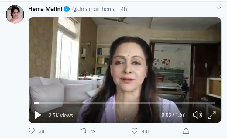Screen dimensions: 227x139
Task: Open the share tweet icon
Action: (186, 131)
